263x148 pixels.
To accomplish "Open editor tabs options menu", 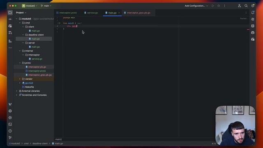I will click(246, 13).
